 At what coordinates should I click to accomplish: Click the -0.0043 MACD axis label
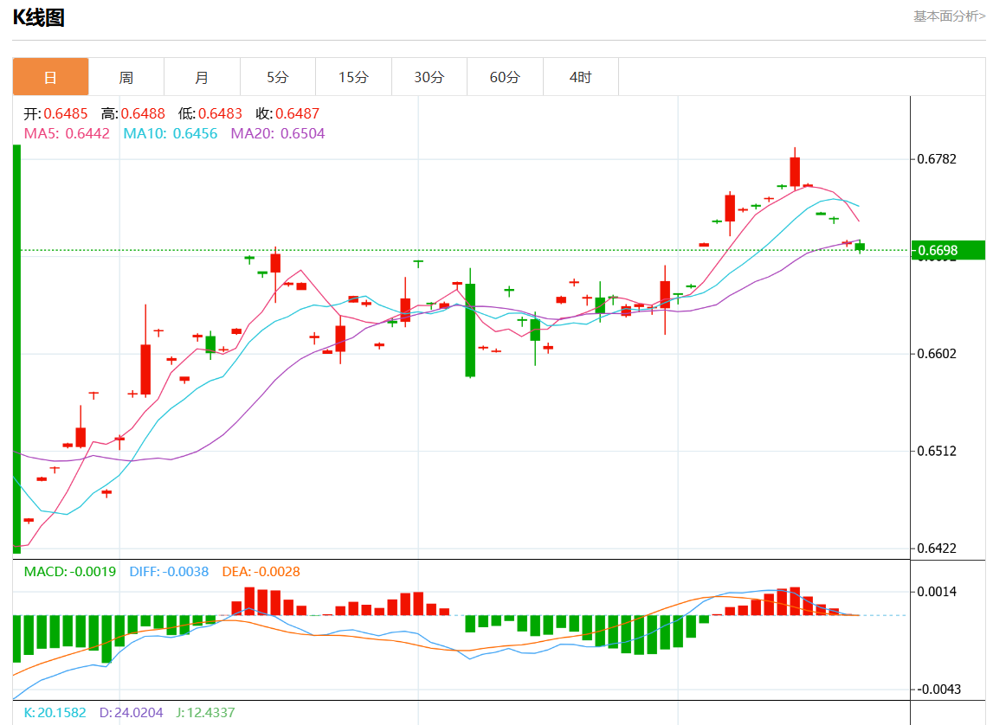click(x=938, y=690)
